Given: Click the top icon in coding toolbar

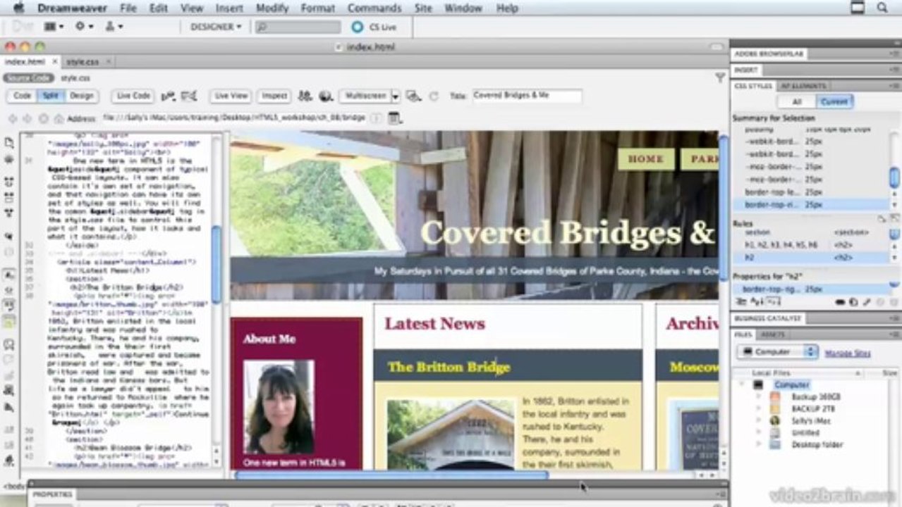Looking at the screenshot, I should pyautogui.click(x=9, y=142).
